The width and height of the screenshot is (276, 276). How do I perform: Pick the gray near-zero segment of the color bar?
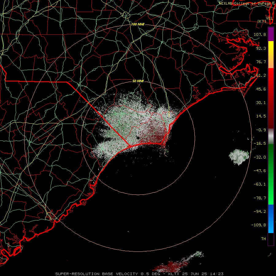[271, 136]
